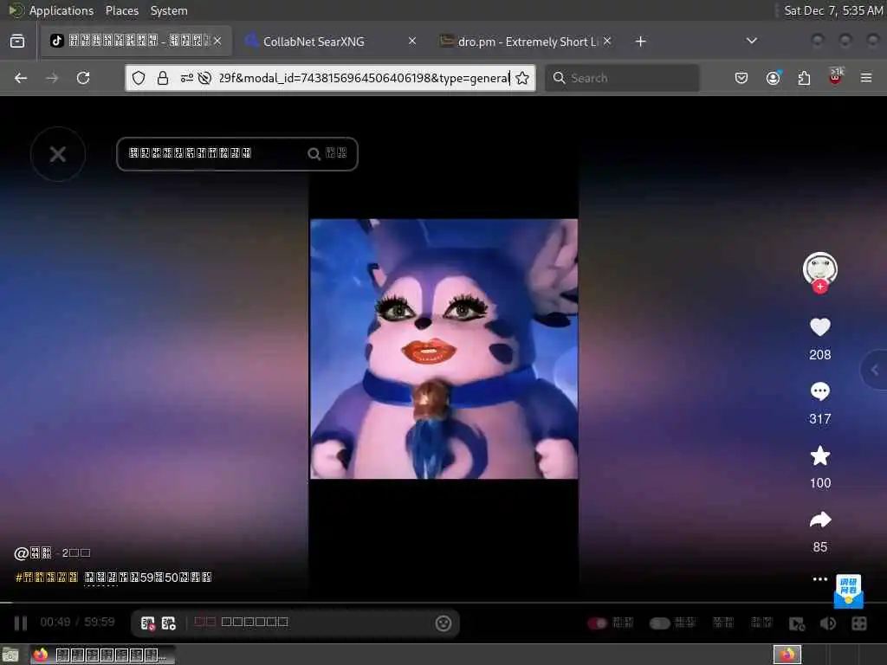Reload the current page
Viewport: 887px width, 665px height.
tap(83, 78)
